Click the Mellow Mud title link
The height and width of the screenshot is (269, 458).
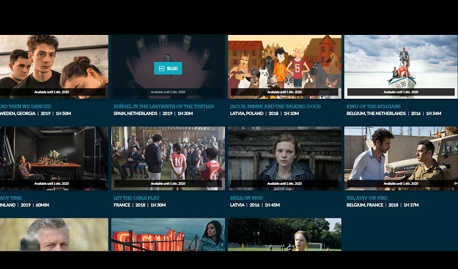(x=247, y=198)
